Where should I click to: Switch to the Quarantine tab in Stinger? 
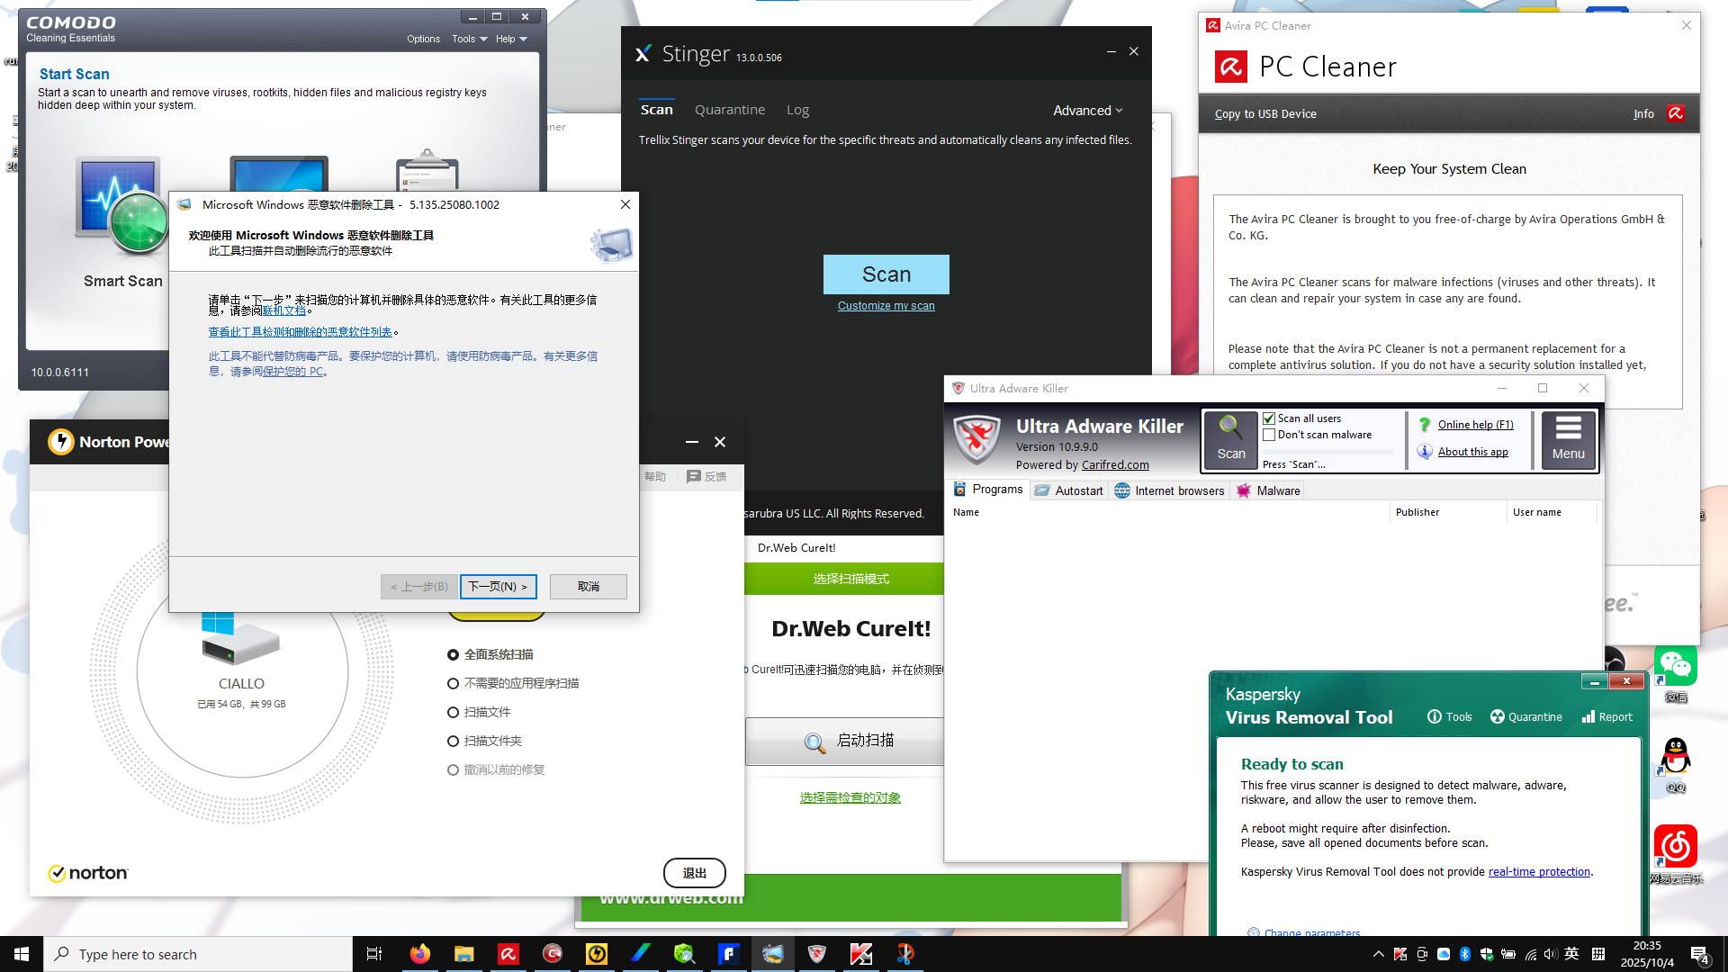[x=729, y=110]
